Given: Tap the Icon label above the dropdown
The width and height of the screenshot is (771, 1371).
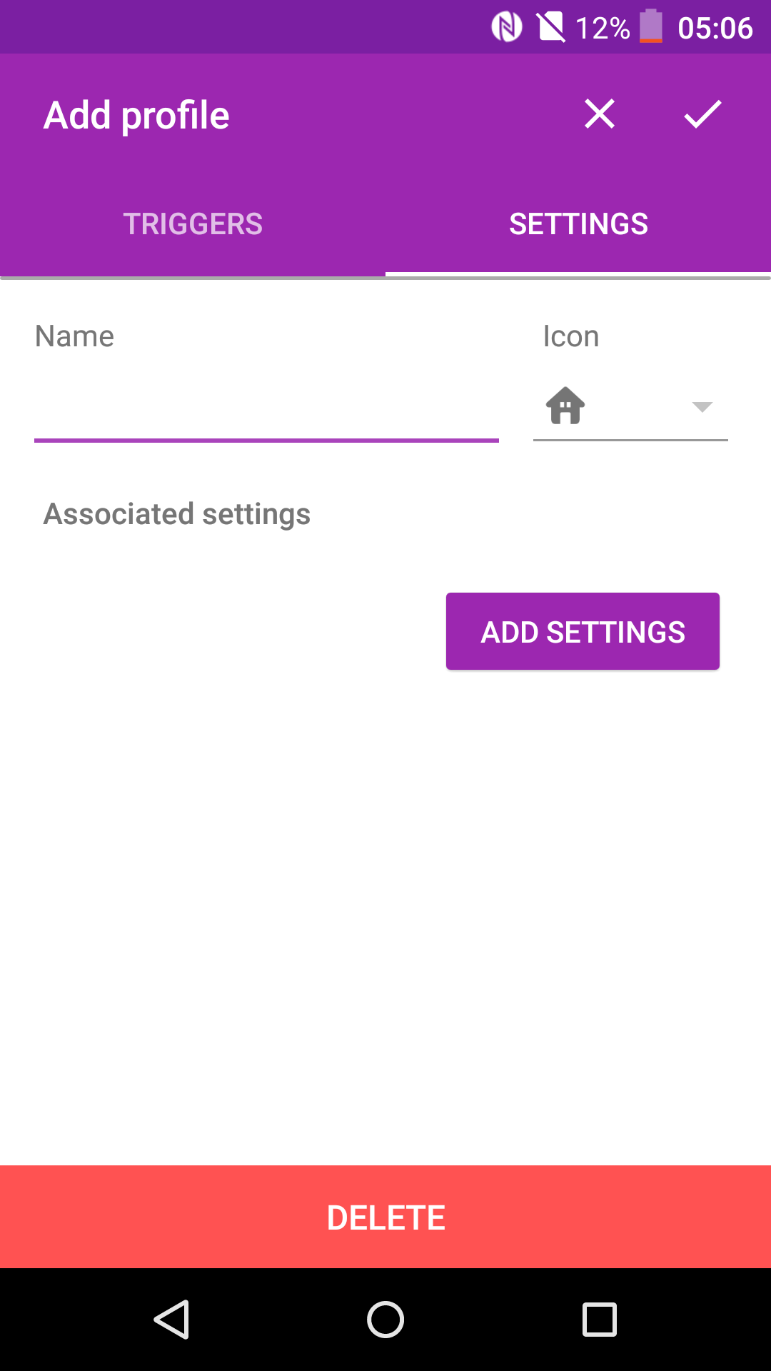Looking at the screenshot, I should tap(570, 336).
